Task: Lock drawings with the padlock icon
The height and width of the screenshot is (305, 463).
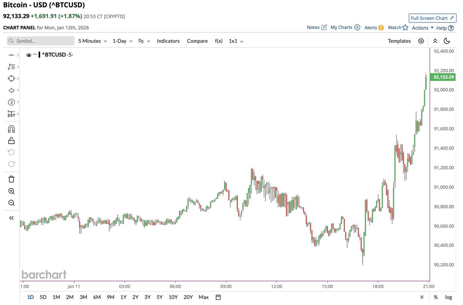Action: click(x=11, y=140)
